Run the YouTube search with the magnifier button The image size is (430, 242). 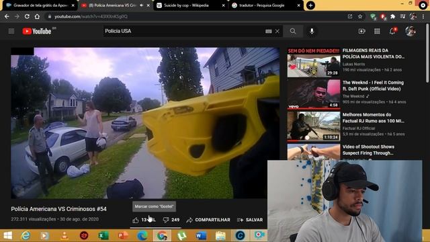(x=293, y=32)
